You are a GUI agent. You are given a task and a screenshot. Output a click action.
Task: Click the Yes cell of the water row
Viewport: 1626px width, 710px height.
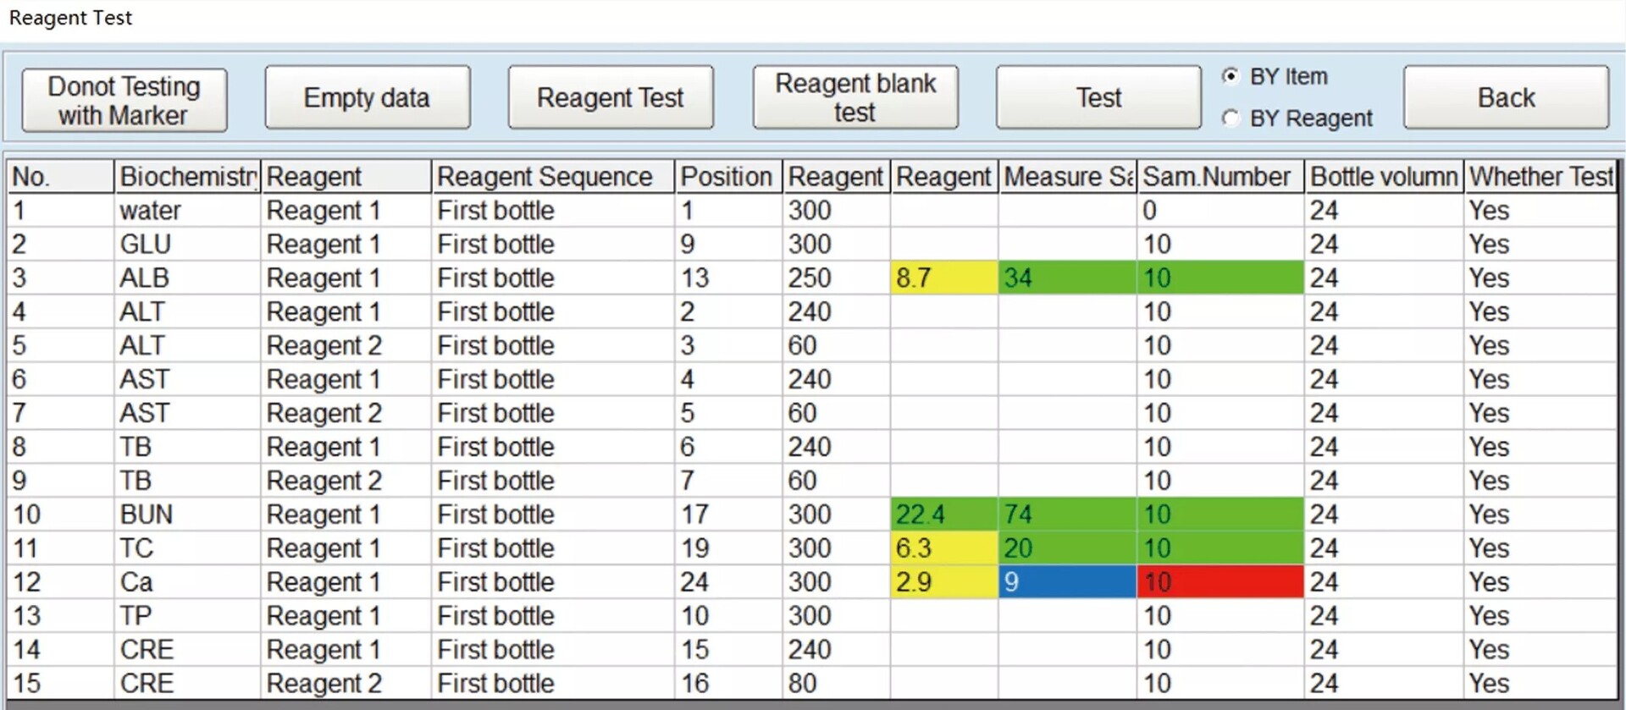1540,211
